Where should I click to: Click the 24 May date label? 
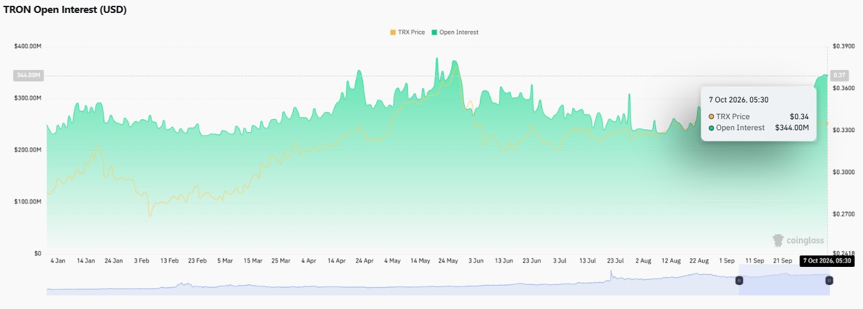click(x=448, y=260)
